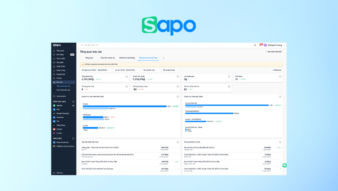
Task: Open the 30 ngày qua date range dropdown
Action: coord(96,70)
